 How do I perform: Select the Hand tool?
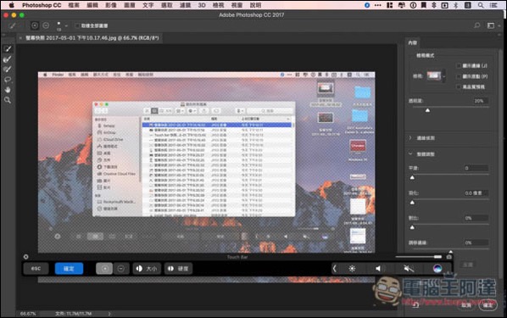(x=8, y=90)
